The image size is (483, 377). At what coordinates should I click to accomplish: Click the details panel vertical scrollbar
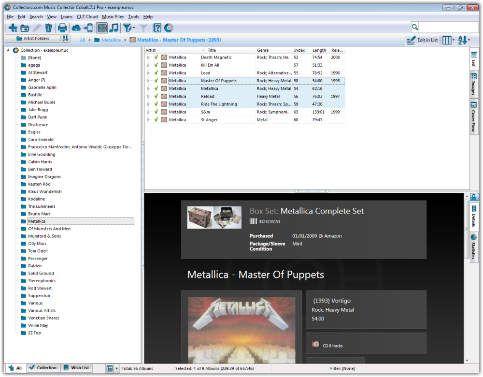pos(467,229)
